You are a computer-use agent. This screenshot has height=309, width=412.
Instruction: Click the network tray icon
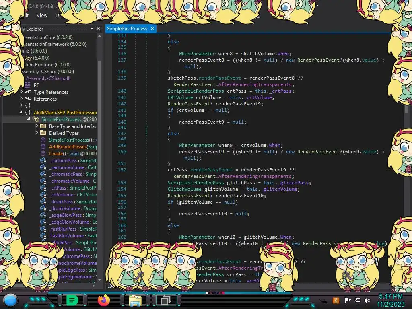pyautogui.click(x=357, y=300)
